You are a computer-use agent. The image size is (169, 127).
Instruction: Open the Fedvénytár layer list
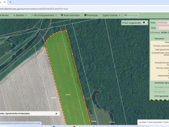pos(91,16)
